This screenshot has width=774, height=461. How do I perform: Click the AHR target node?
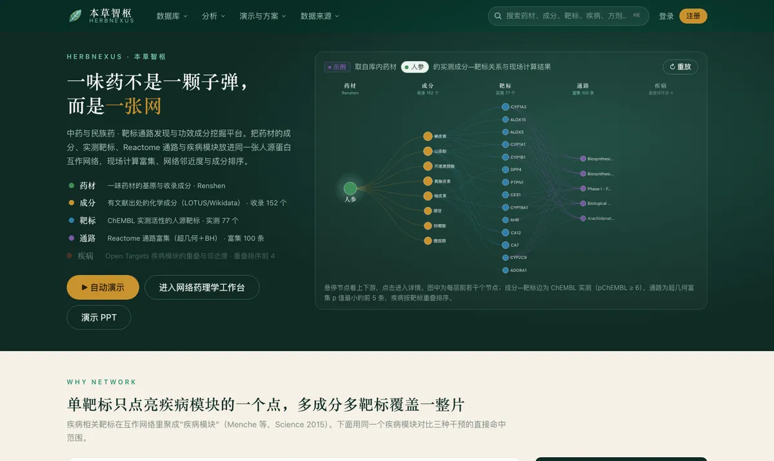[x=506, y=220]
